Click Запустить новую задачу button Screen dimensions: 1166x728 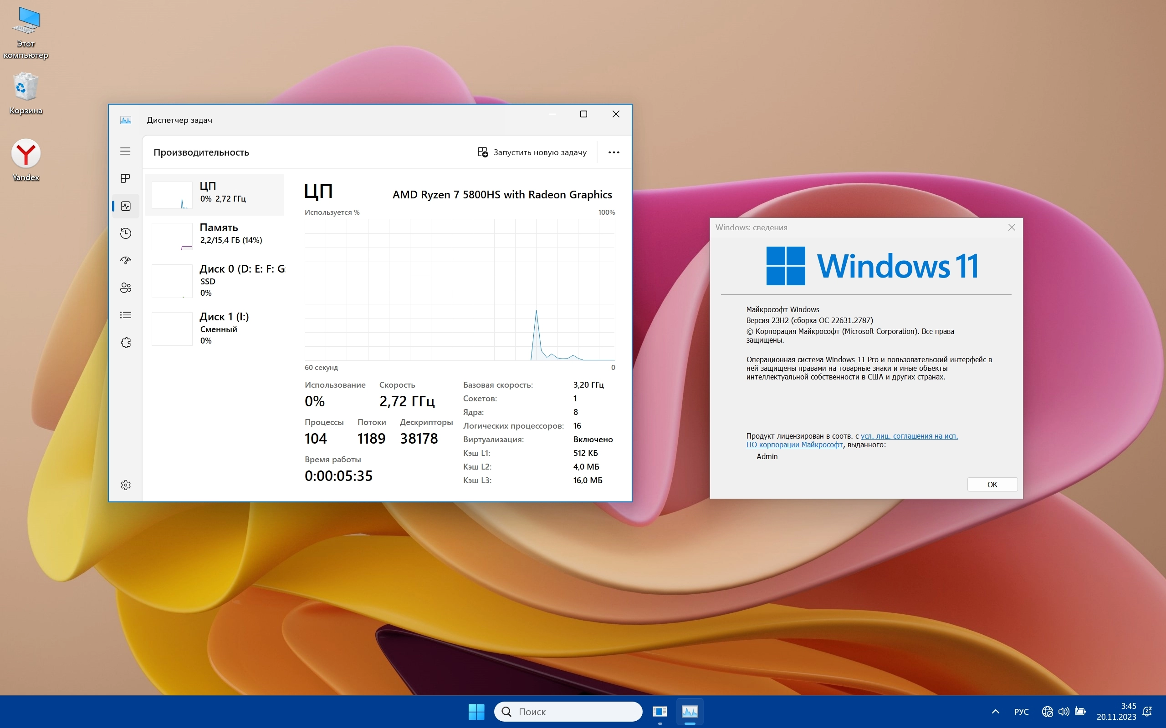coord(532,152)
